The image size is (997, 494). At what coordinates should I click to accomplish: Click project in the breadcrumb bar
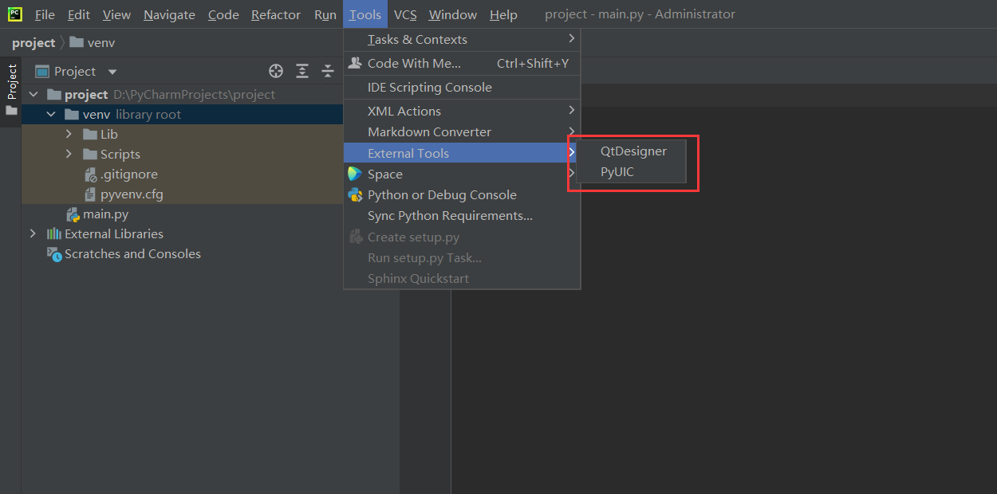pyautogui.click(x=33, y=42)
